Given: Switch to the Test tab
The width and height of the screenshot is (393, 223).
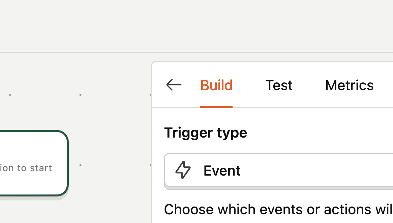Looking at the screenshot, I should [x=279, y=85].
